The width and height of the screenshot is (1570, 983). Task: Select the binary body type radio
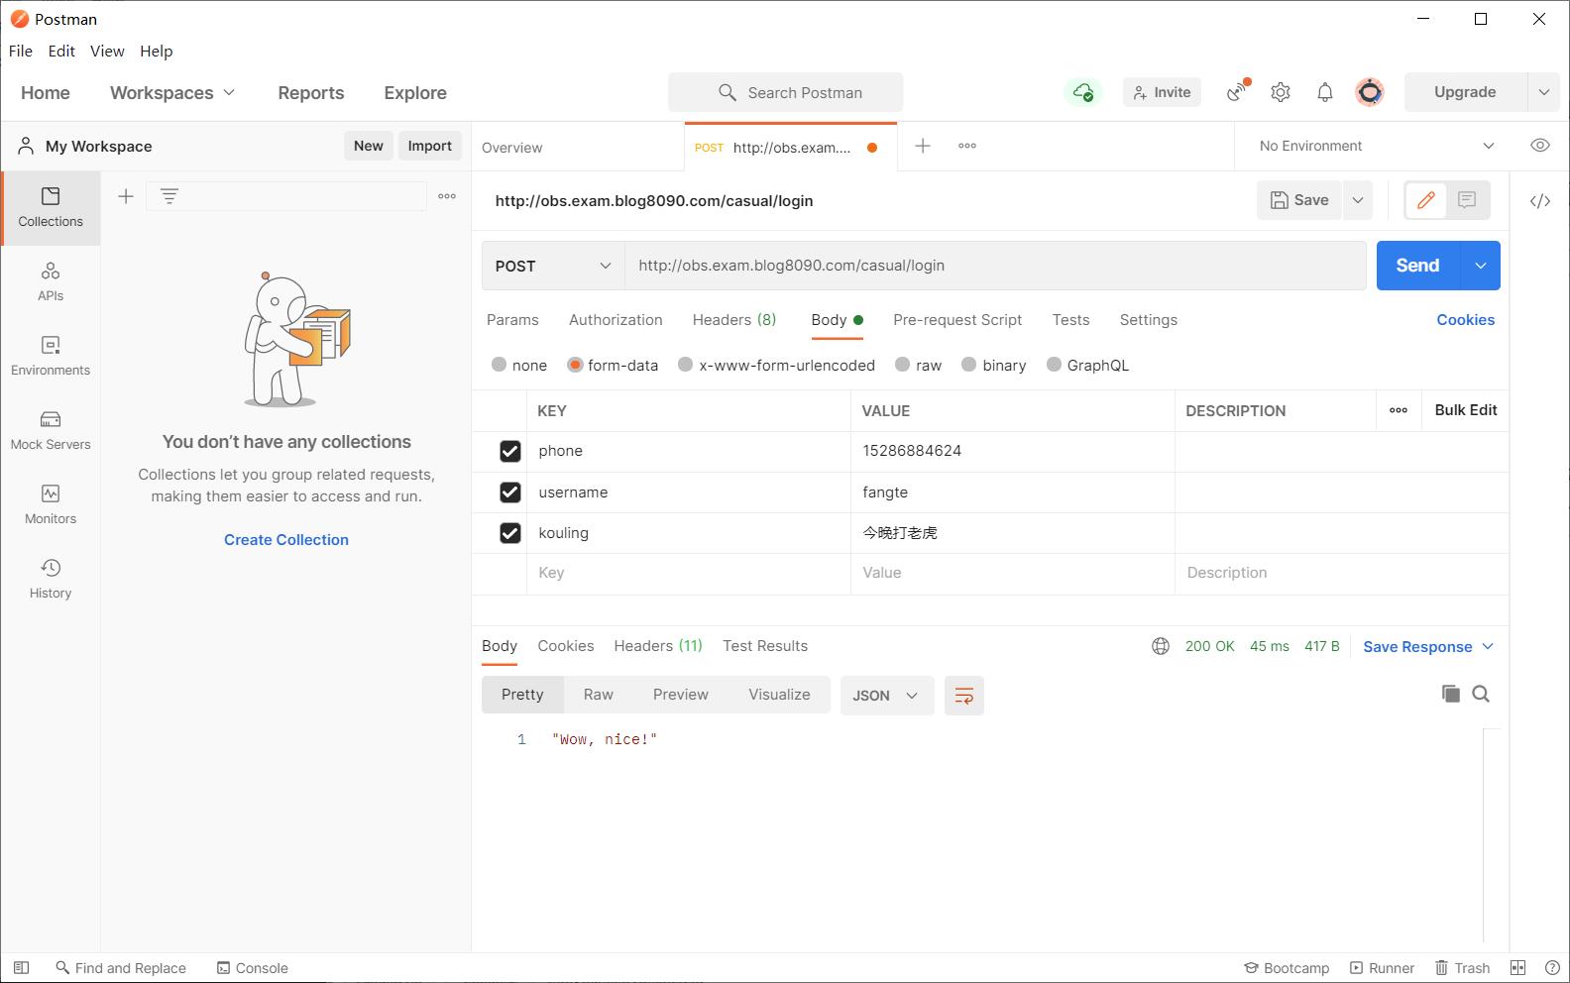pos(968,365)
